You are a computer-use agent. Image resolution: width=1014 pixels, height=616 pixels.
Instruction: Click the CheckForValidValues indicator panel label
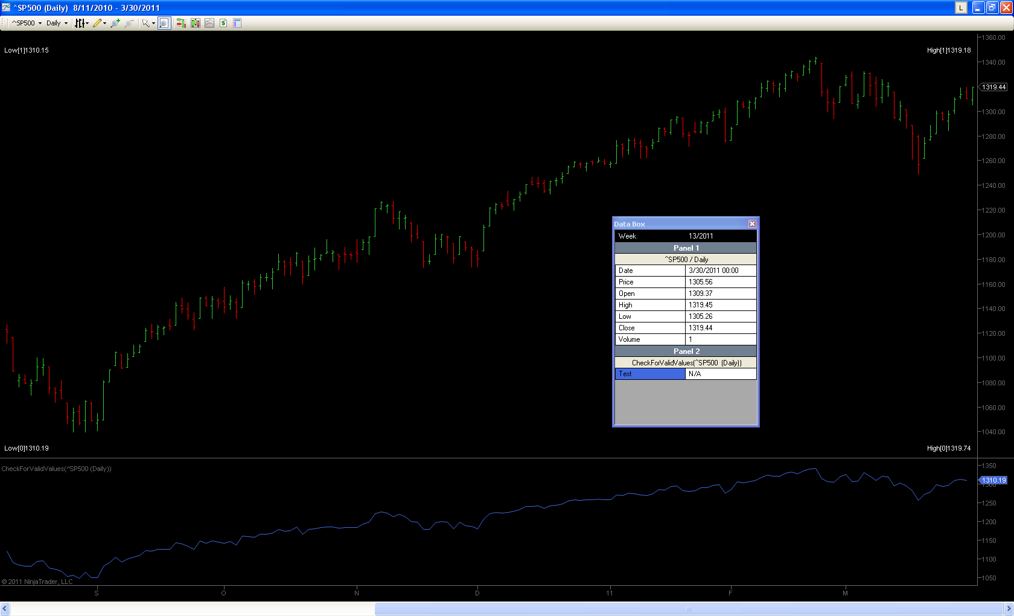[x=57, y=469]
